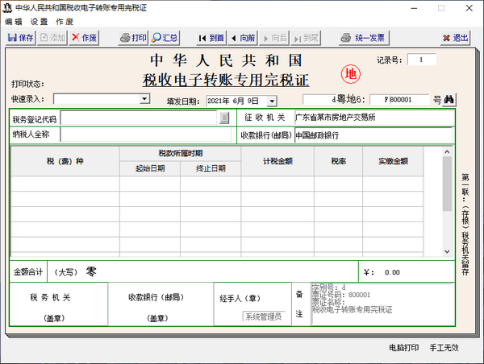The image size is (484, 364).
Task: Click the 收款银行(邮局) text field
Action: (371, 135)
